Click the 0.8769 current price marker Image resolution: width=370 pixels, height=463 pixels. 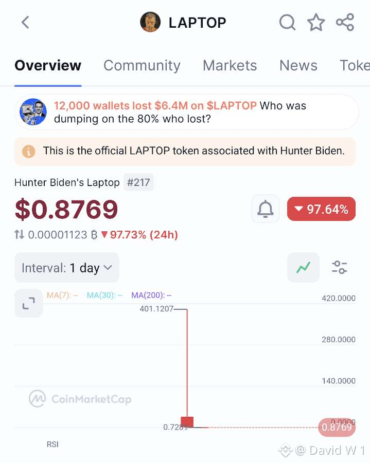coord(337,427)
